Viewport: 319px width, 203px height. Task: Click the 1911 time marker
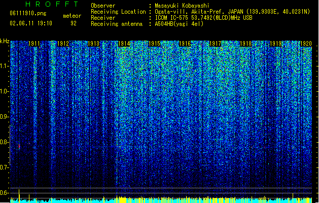tap(34, 44)
